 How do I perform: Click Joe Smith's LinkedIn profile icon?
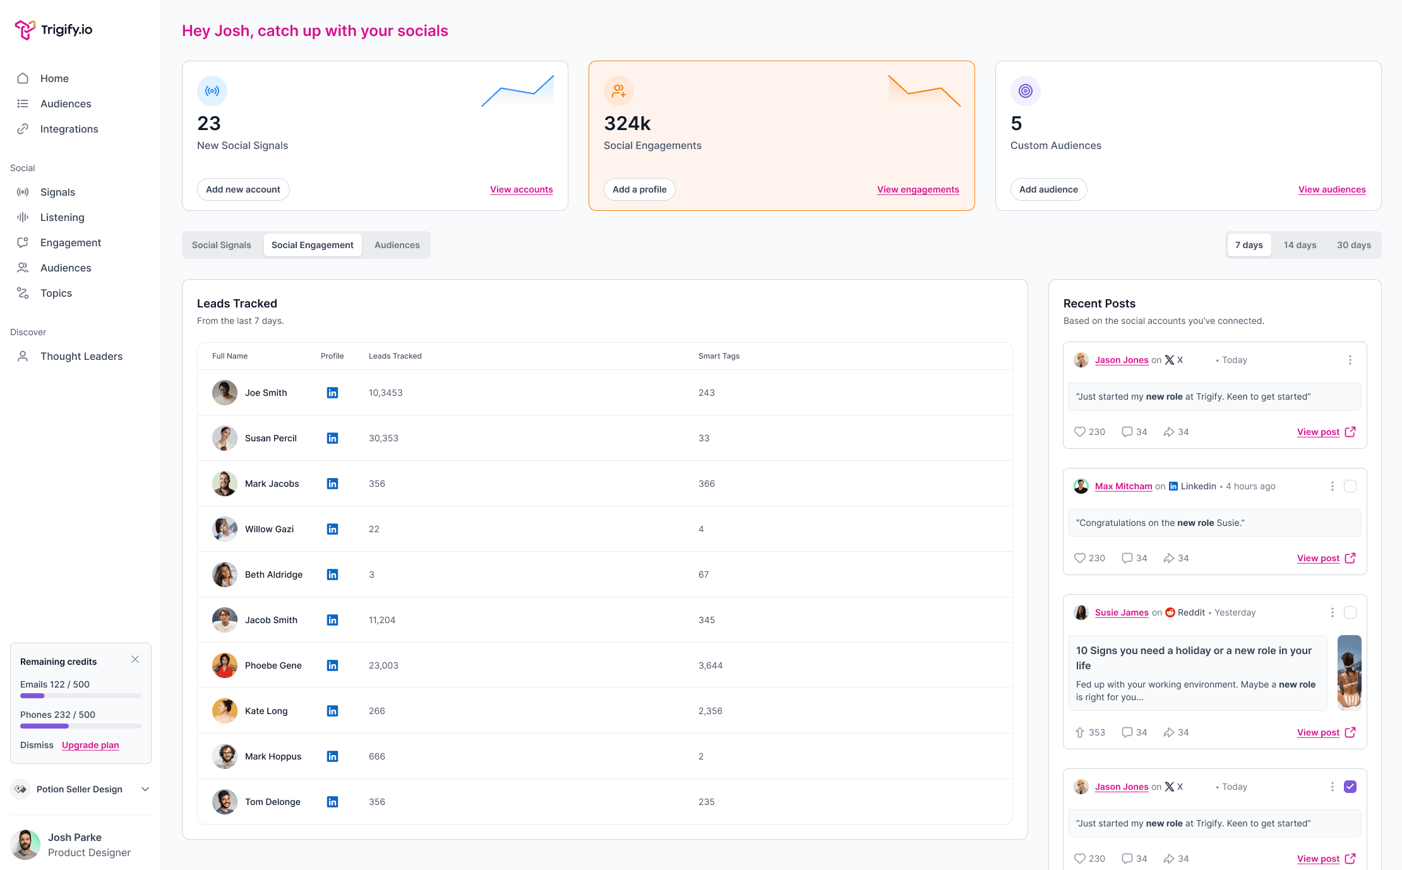pos(332,393)
